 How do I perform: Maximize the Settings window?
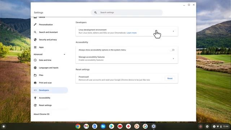[189, 5]
